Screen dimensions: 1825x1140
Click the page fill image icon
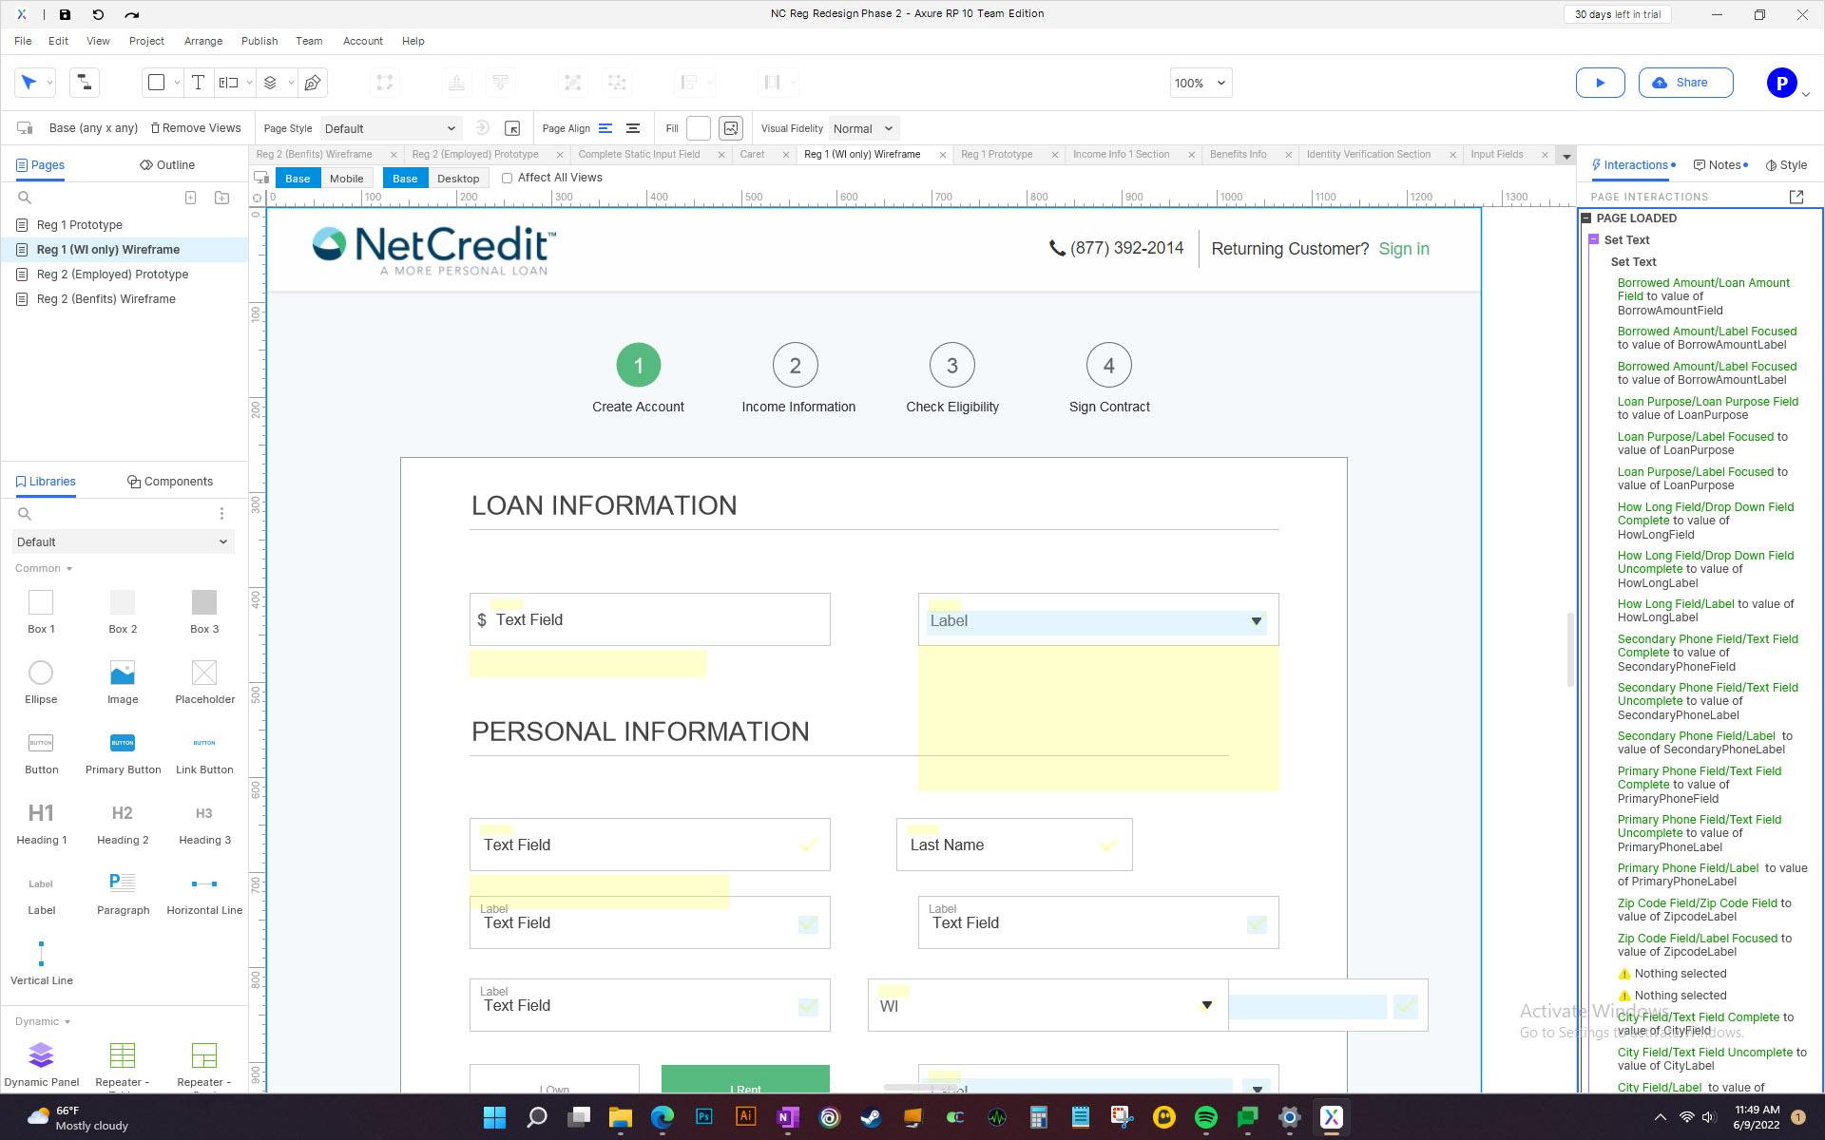click(731, 128)
